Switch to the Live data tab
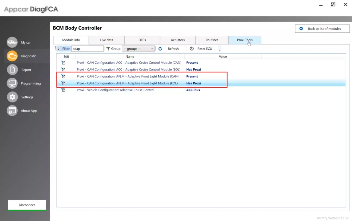The height and width of the screenshot is (221, 352). point(106,40)
